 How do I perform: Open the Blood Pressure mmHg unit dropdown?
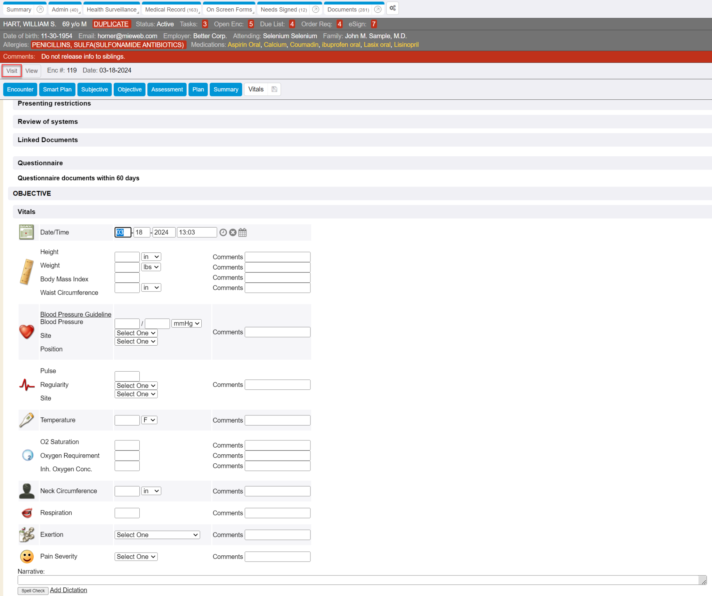[x=186, y=323]
